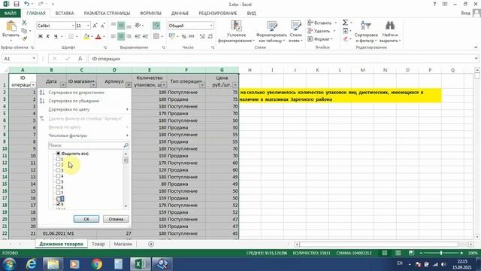Viewport: 481px width, 271px height.
Task: Click the Format Painter brush icon
Action: (24, 38)
